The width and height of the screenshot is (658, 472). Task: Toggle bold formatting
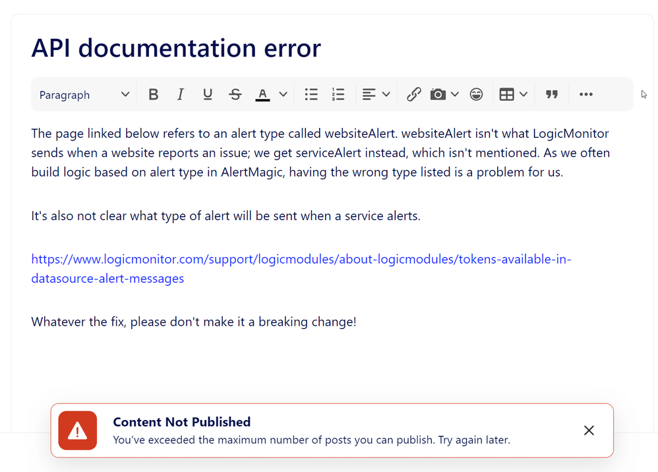click(154, 94)
